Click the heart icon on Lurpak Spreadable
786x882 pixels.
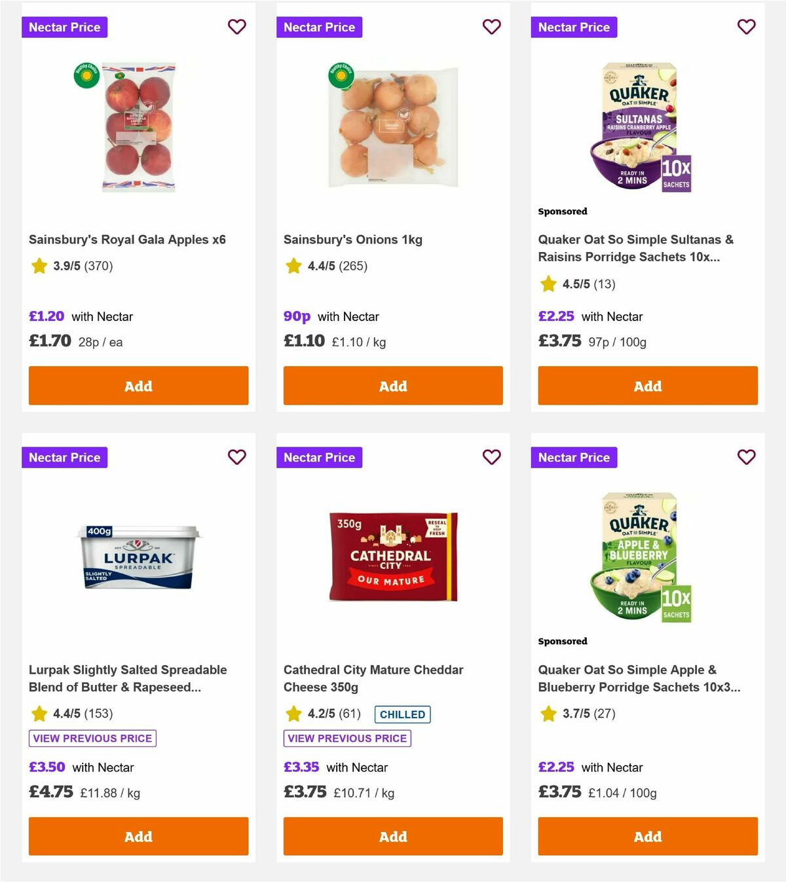236,457
